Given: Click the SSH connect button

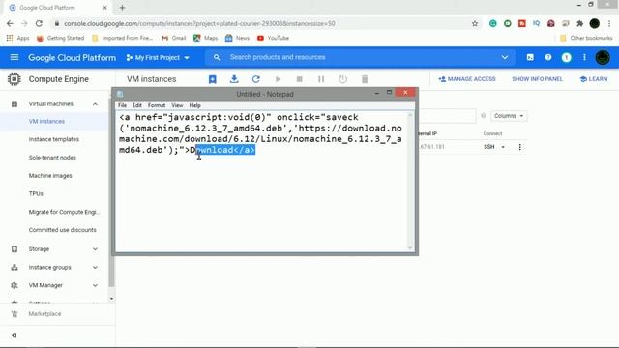Looking at the screenshot, I should (x=489, y=147).
